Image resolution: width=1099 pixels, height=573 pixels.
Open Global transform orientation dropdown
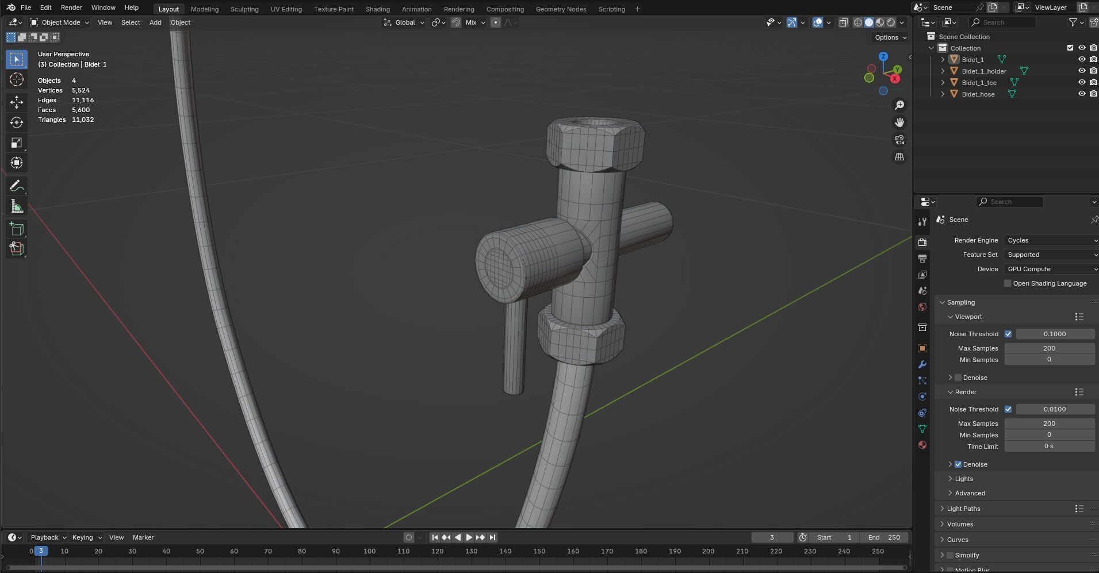pos(405,22)
